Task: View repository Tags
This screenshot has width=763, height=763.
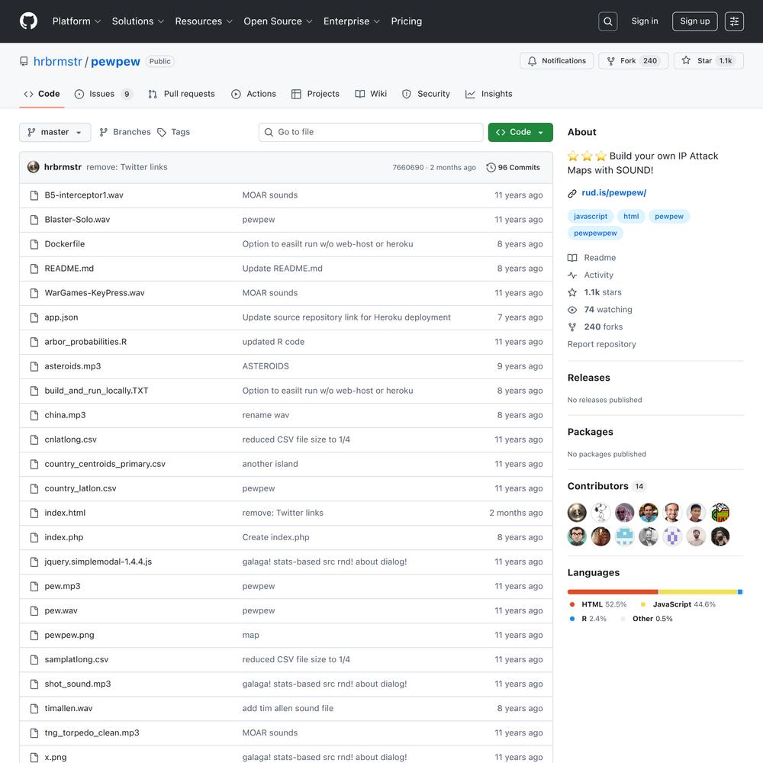Action: click(x=174, y=132)
